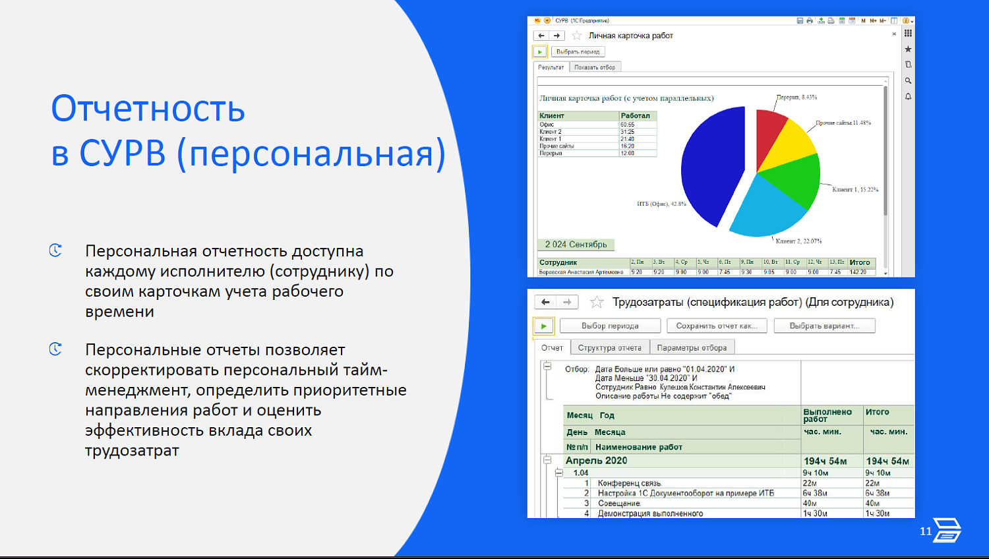Click the Выбрать вариант... button

[824, 326]
